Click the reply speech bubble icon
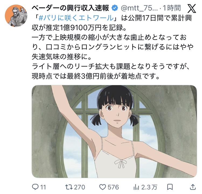 tap(35, 187)
